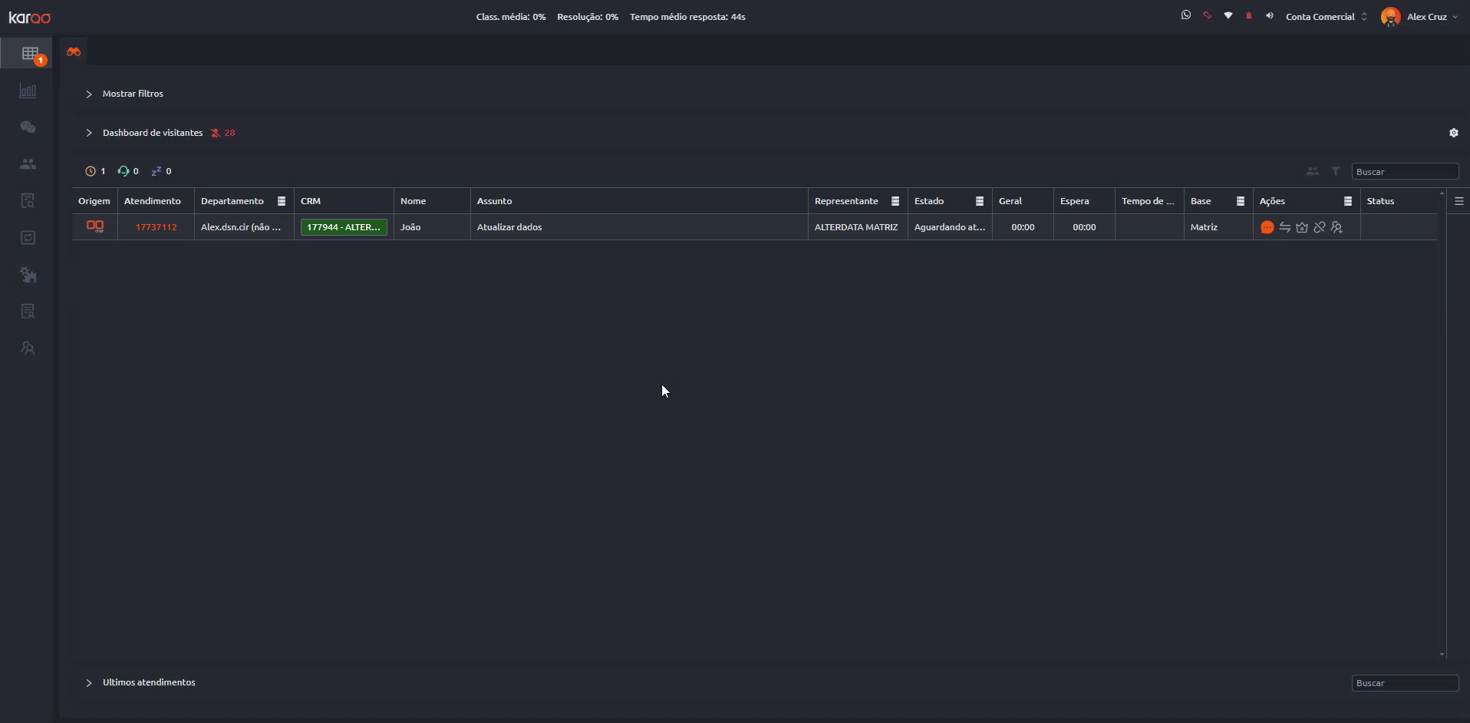1470x723 pixels.
Task: Click the add-person action icon
Action: click(x=1337, y=227)
